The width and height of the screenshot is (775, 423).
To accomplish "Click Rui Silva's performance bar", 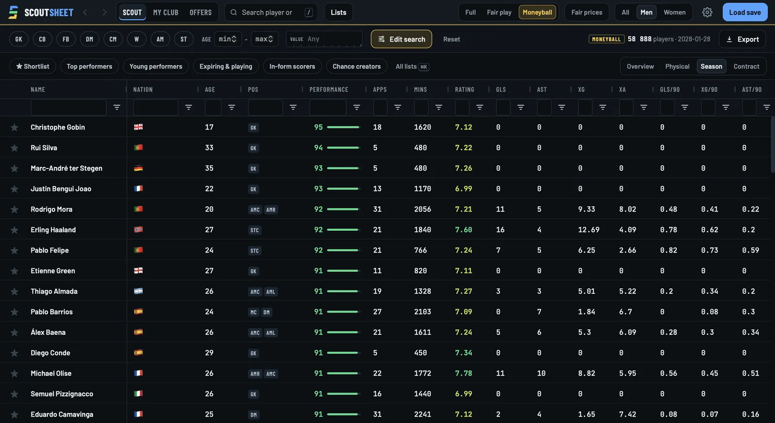I will click(x=343, y=148).
